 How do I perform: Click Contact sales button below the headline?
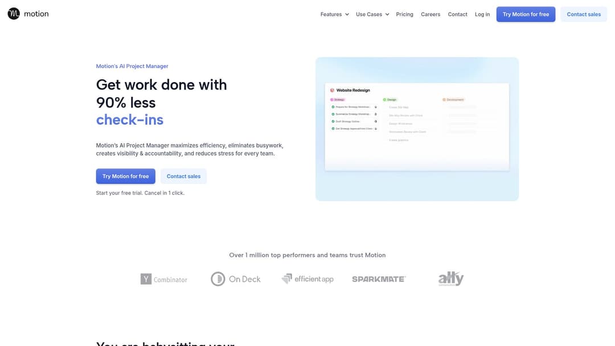(183, 176)
